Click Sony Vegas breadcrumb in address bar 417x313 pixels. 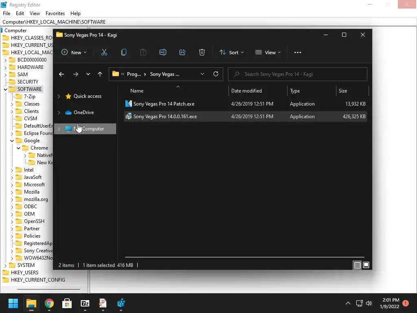[165, 74]
